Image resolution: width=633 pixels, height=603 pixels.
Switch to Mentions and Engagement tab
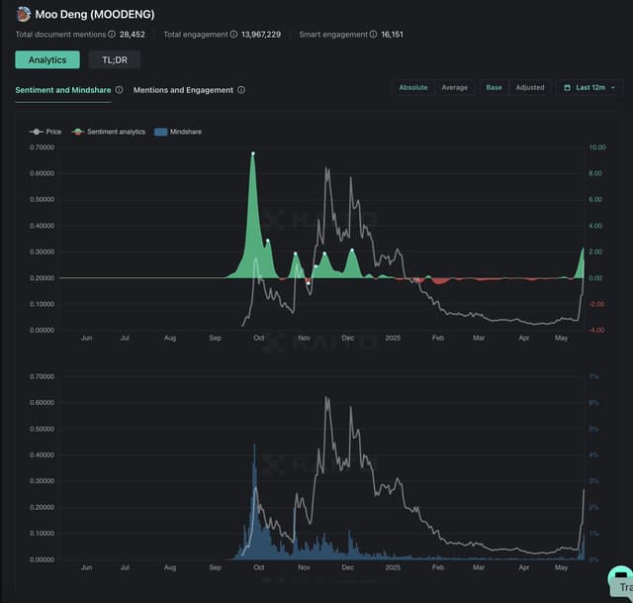[x=183, y=90]
